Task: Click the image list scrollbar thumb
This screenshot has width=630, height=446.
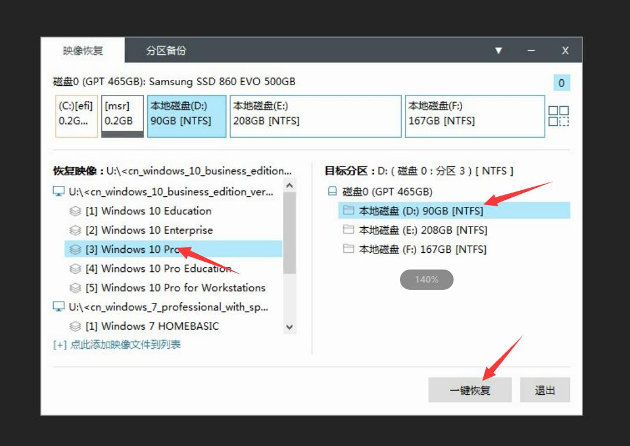Action: click(x=289, y=233)
